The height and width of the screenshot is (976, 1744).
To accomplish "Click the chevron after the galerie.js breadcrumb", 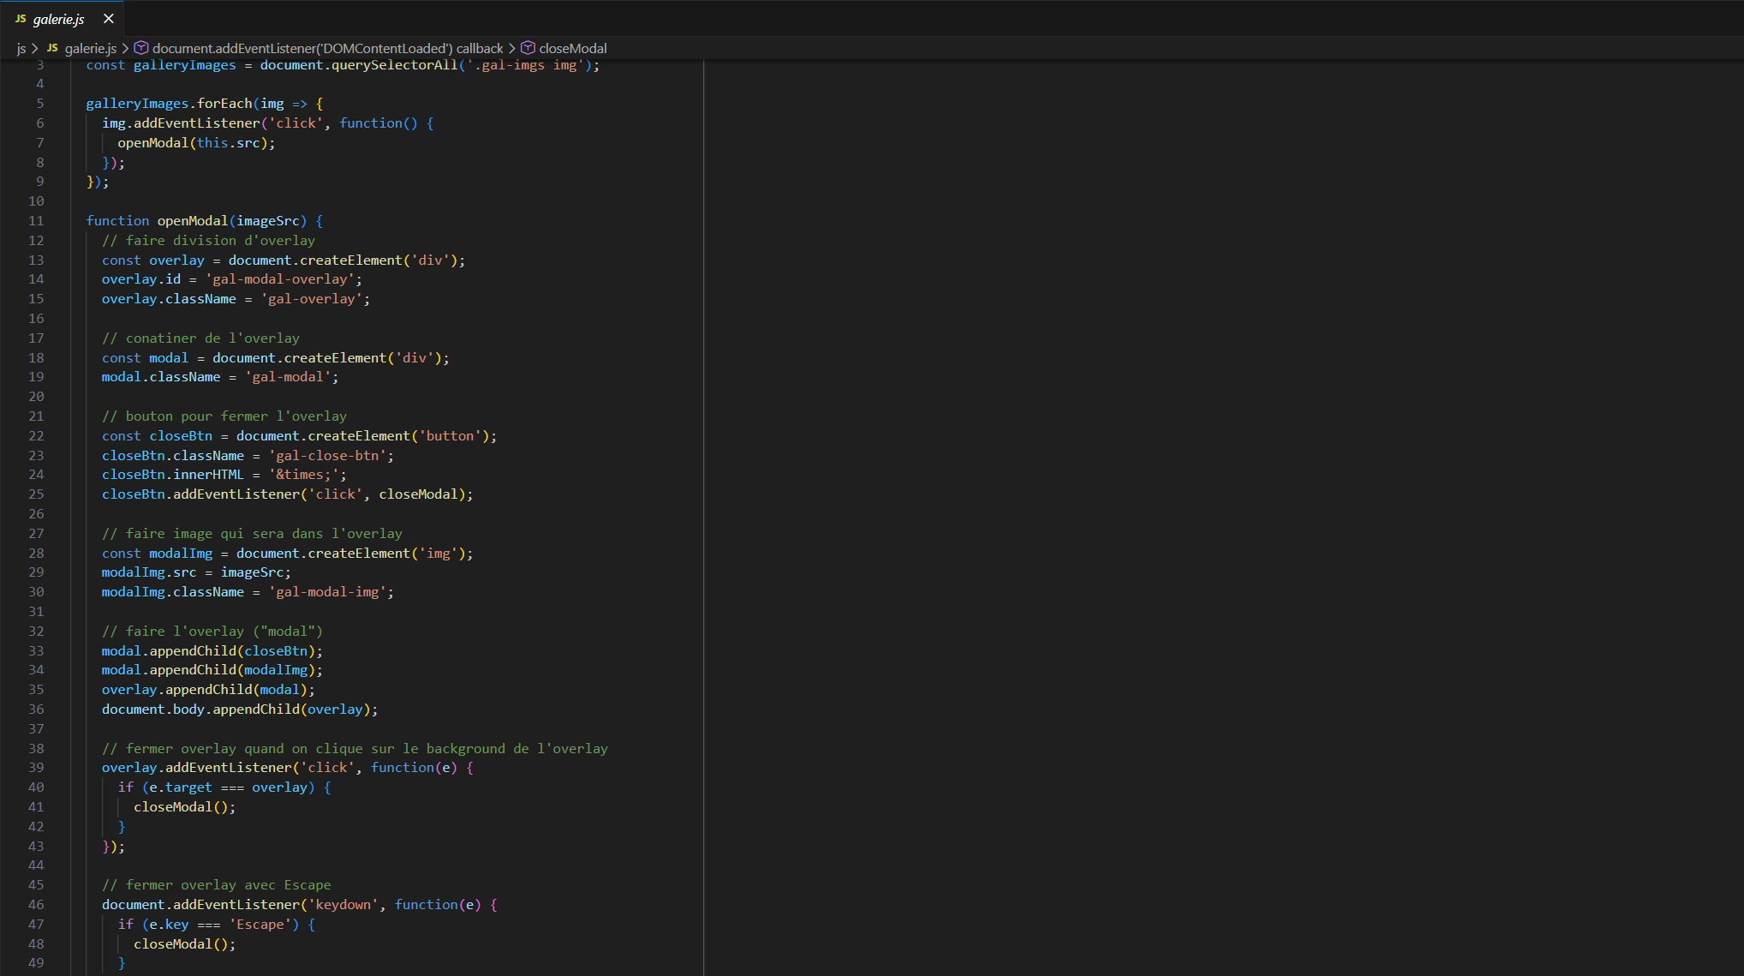I will pos(125,49).
